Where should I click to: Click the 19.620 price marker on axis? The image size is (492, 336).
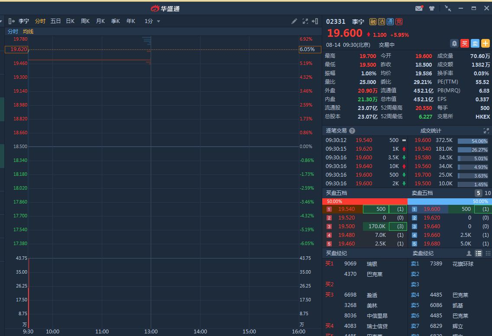[x=16, y=49]
